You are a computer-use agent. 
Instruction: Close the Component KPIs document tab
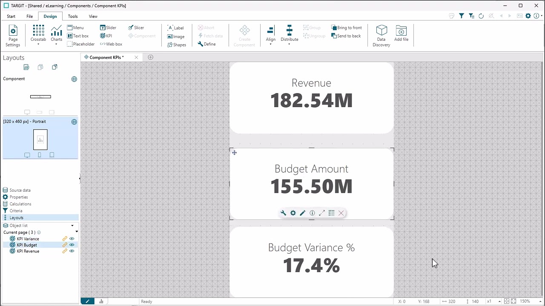(x=136, y=57)
